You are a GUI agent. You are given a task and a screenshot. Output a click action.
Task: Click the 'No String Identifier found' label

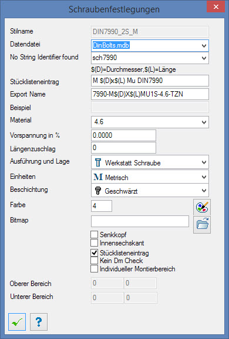[x=44, y=57]
